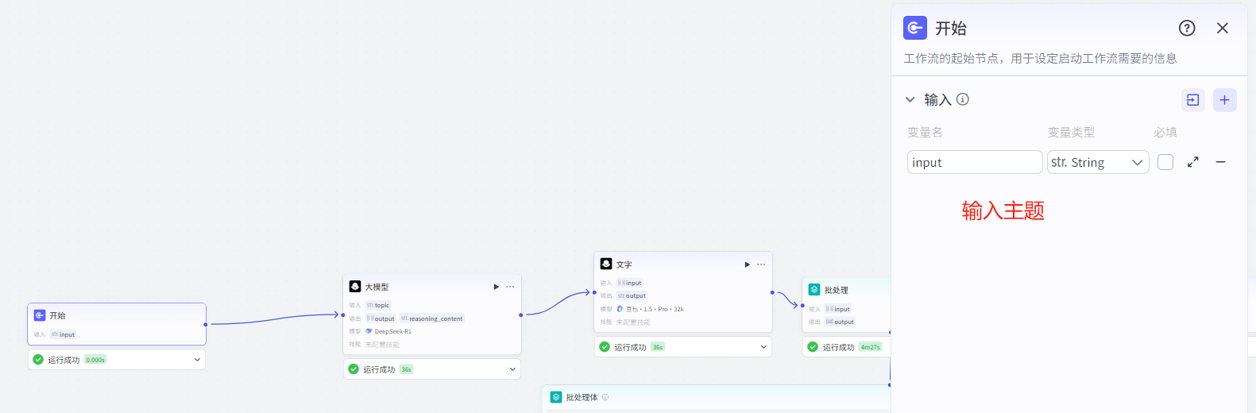Close the 开始 node settings panel
This screenshot has height=413, width=1256.
point(1222,29)
